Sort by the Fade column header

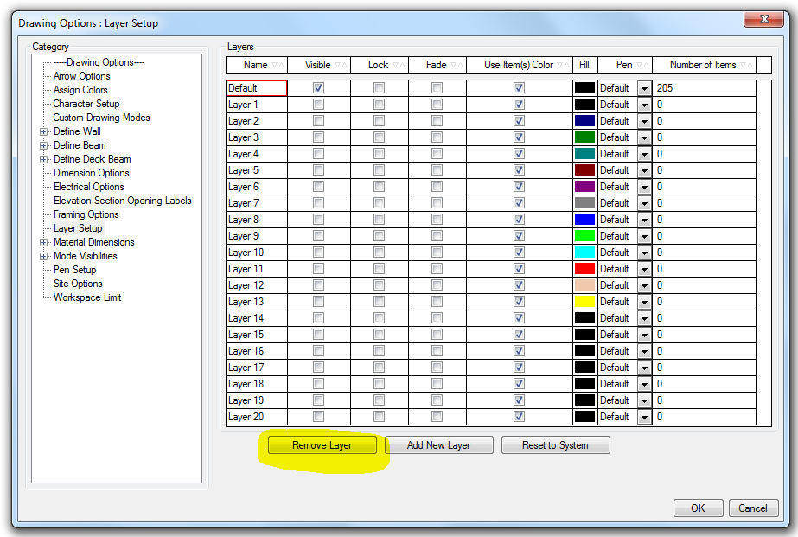tap(437, 65)
